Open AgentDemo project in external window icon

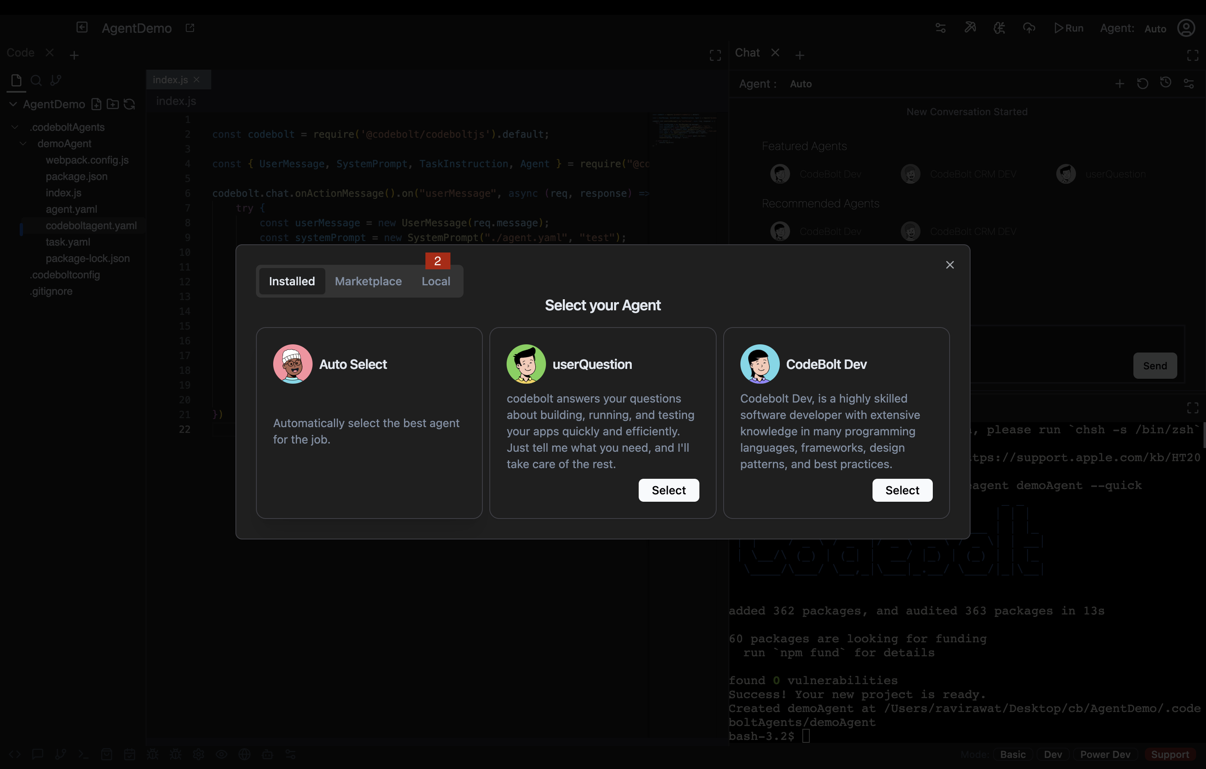coord(190,28)
